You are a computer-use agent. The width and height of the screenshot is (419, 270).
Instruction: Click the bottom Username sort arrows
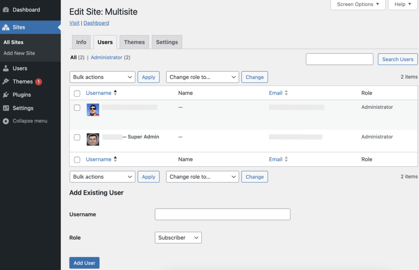(x=115, y=159)
